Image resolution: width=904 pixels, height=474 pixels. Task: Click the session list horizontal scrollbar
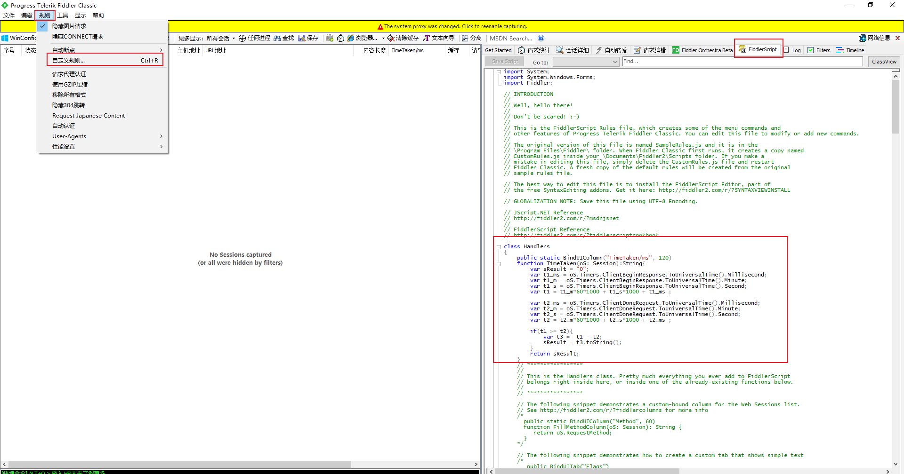point(180,464)
